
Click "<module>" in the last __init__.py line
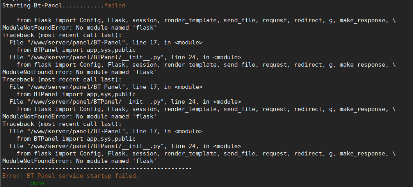click(x=227, y=146)
